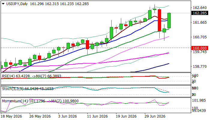The image size is (210, 120).
Task: Click the 11 Jun 2026 date label
Action: click(x=97, y=116)
